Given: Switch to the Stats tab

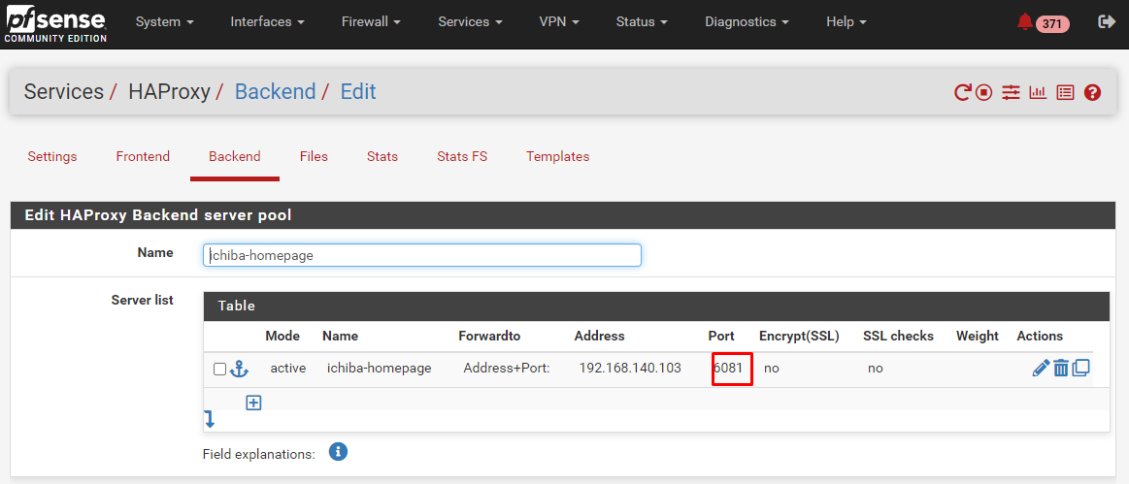Looking at the screenshot, I should click(x=382, y=156).
